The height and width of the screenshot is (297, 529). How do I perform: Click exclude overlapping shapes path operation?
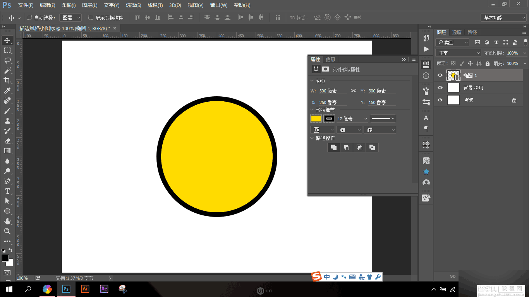point(372,147)
